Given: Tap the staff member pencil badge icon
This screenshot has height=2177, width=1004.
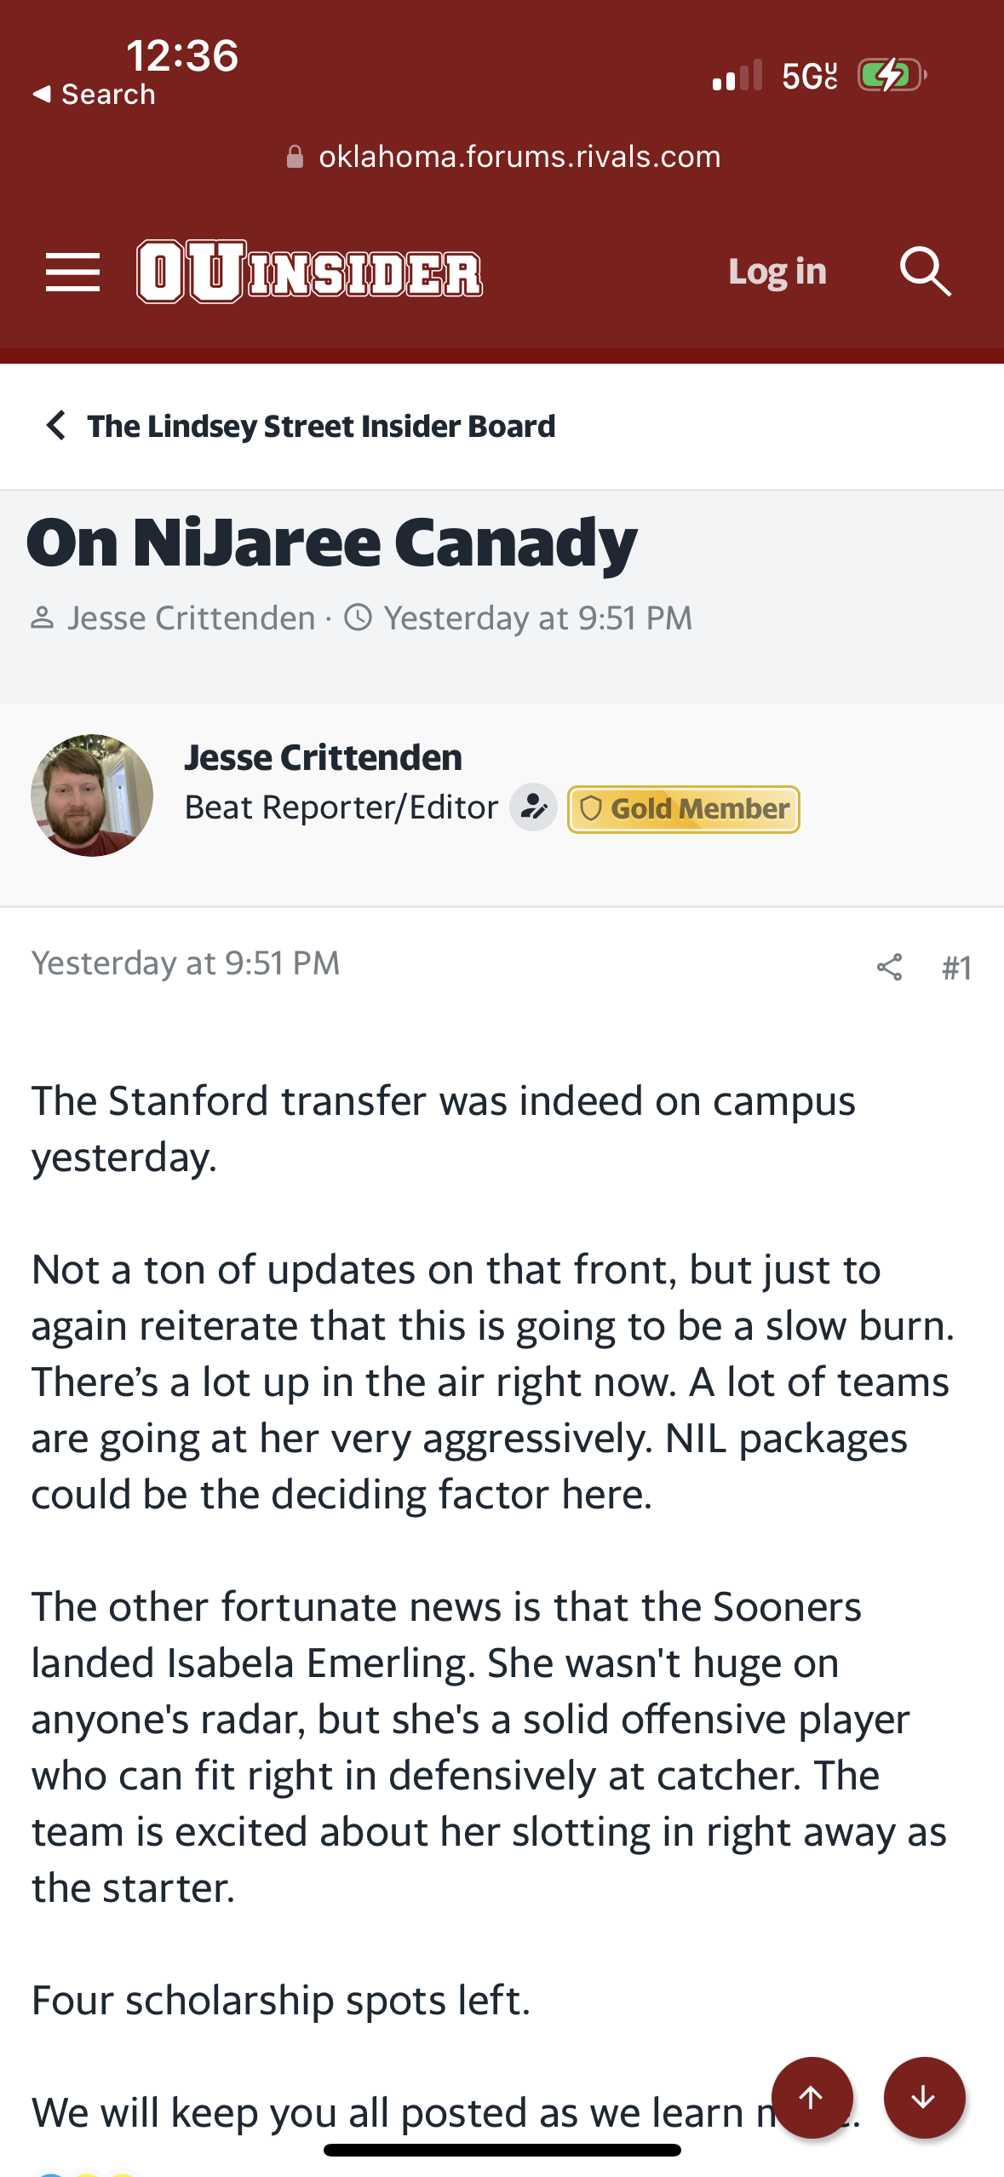Looking at the screenshot, I should [533, 807].
